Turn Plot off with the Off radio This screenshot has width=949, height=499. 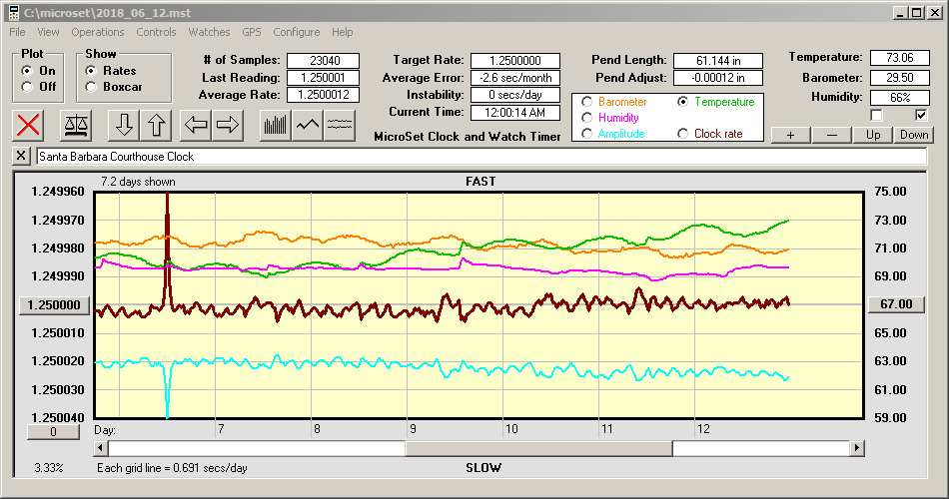click(26, 87)
